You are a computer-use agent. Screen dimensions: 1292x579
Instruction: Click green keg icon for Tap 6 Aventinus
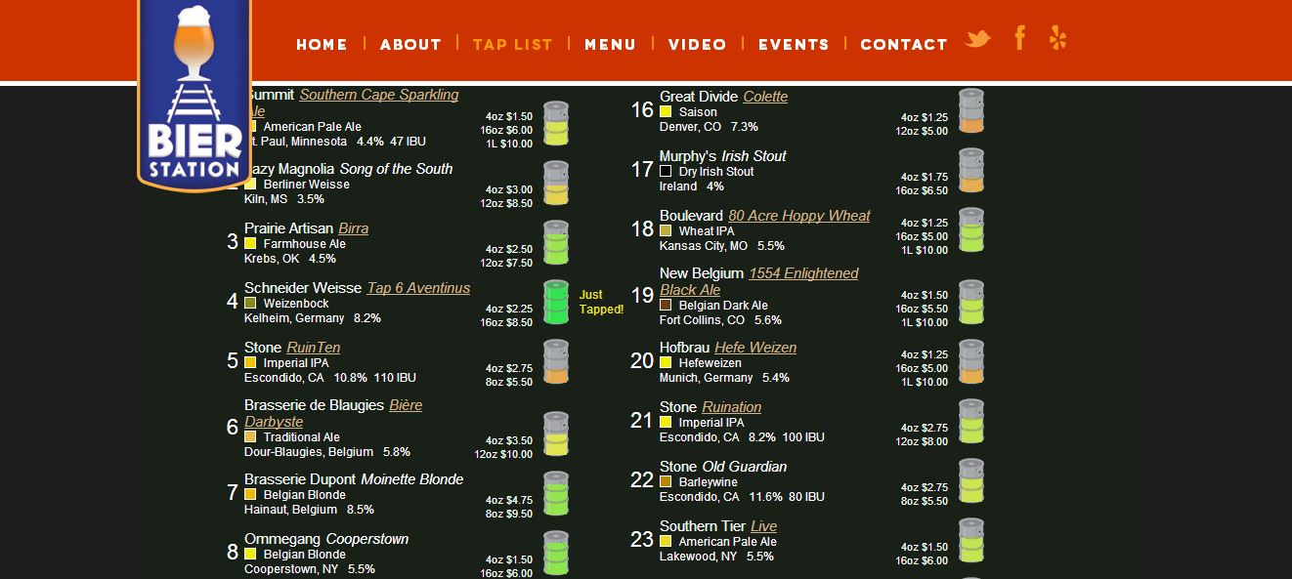point(556,303)
